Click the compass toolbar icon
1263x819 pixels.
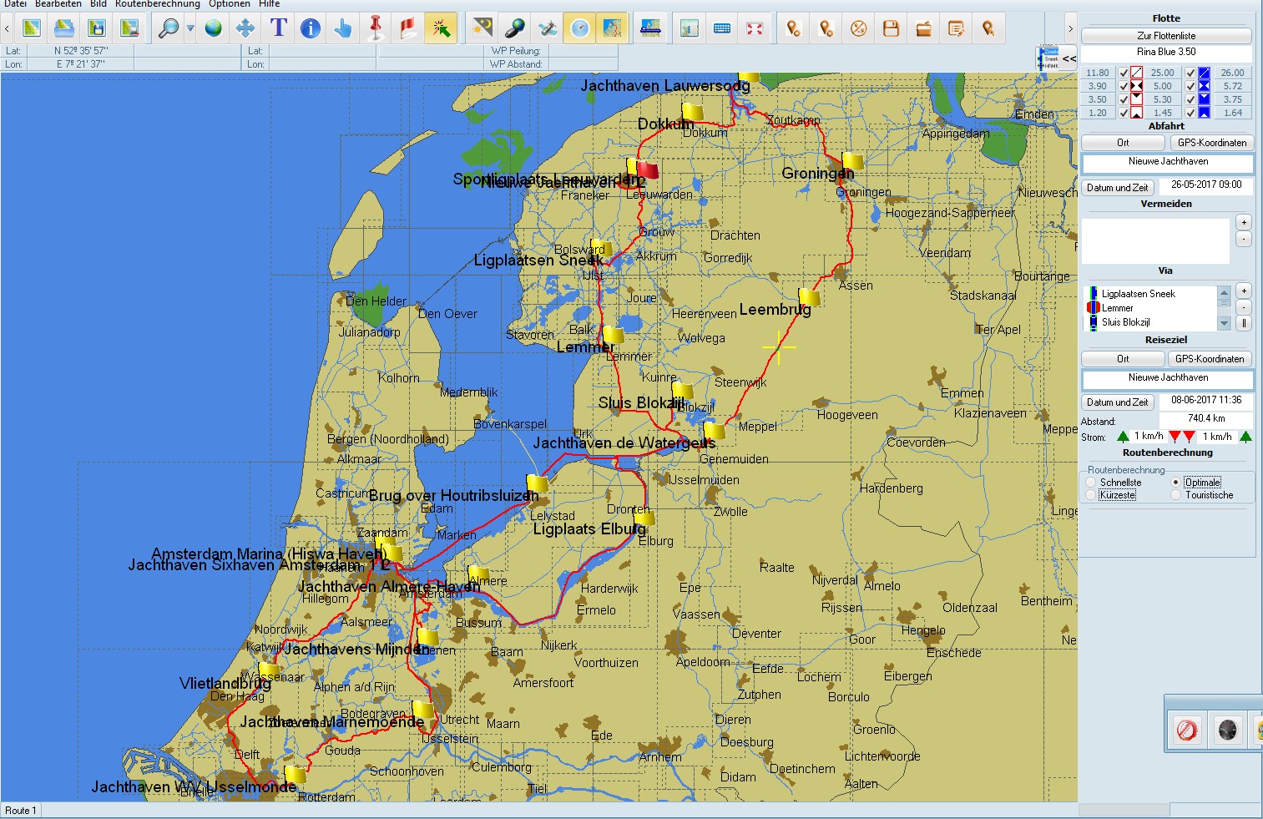pos(580,28)
